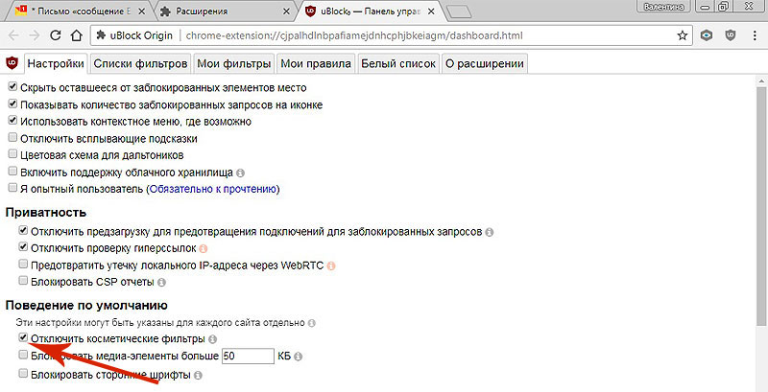Click info icon next to Отключить предзагрузку
The image size is (768, 392).
pos(489,232)
